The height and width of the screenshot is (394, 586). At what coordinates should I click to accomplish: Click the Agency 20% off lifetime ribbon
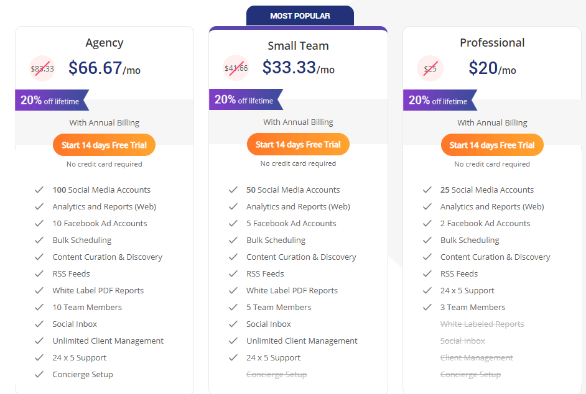tap(50, 101)
